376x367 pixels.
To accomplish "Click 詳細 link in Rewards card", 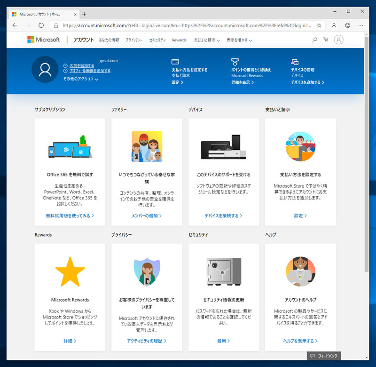I will (x=70, y=341).
